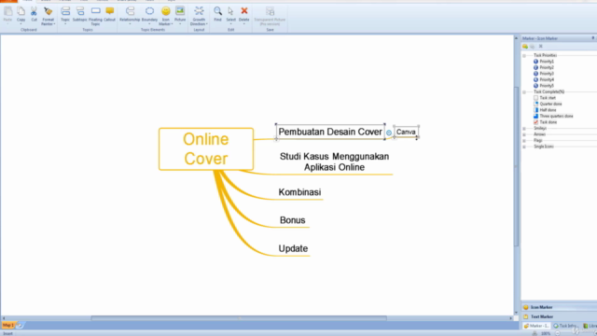Add a new sheet tab next to Map 1
The image size is (597, 336).
20,326
